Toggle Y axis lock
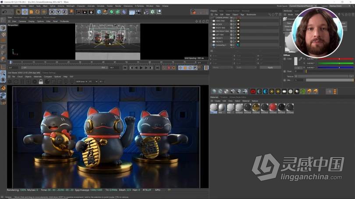 [58, 12]
